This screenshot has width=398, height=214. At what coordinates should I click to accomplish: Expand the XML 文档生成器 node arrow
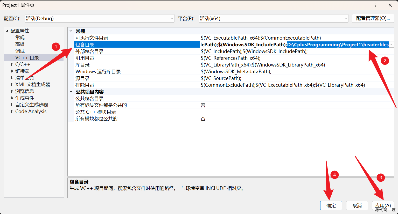click(12, 84)
